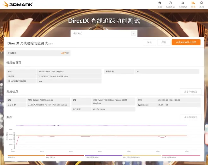Screen dimensions: 208x165
Task: Toggle the rightmost GPU 时钟频率 legend series
Action: [x=181, y=156]
